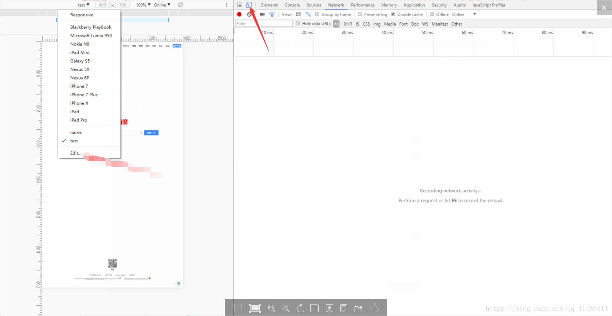This screenshot has height=316, width=612.
Task: Send image to phone using tablet icon
Action: coord(344,308)
